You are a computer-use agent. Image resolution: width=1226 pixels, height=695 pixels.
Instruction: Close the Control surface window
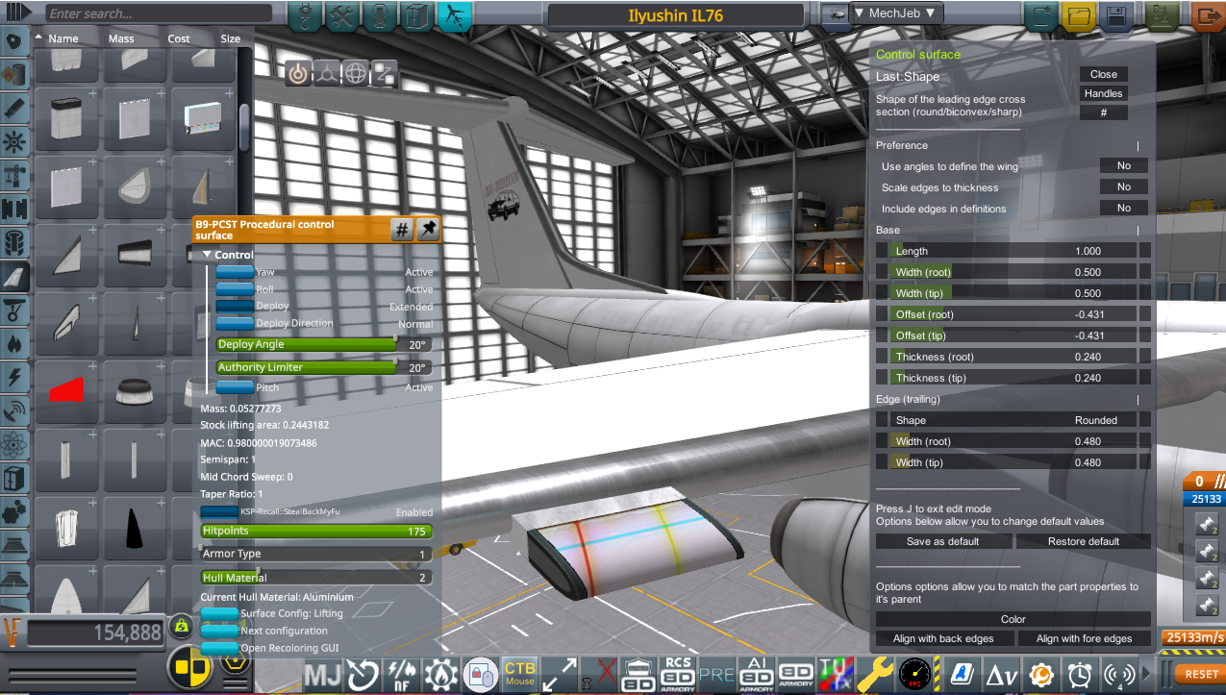[1103, 74]
